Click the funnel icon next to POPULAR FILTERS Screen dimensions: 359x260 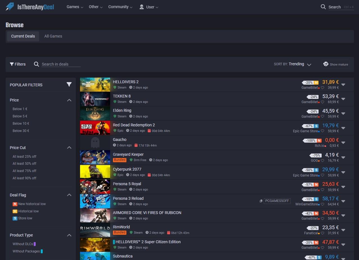(x=69, y=84)
